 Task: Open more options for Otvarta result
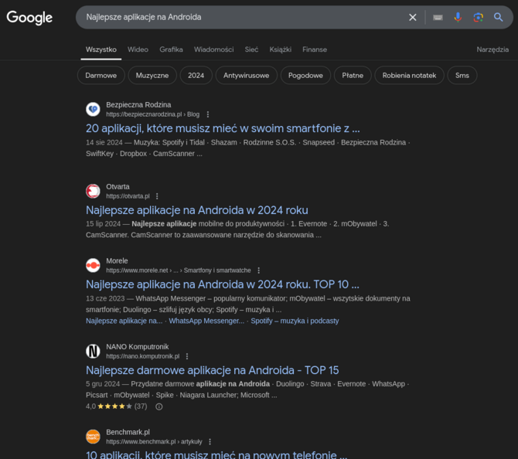157,196
